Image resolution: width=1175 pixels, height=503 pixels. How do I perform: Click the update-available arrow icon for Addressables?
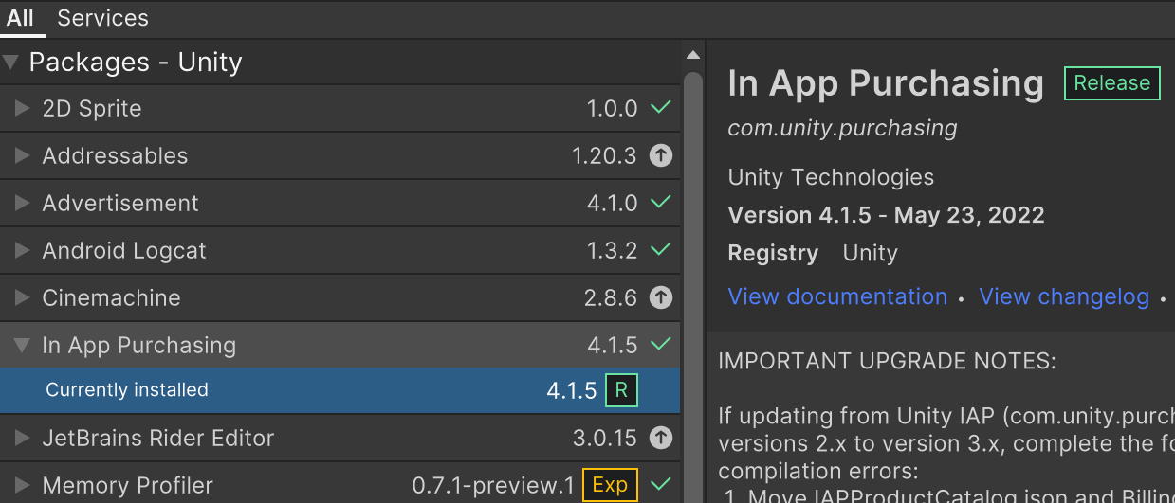tap(660, 156)
